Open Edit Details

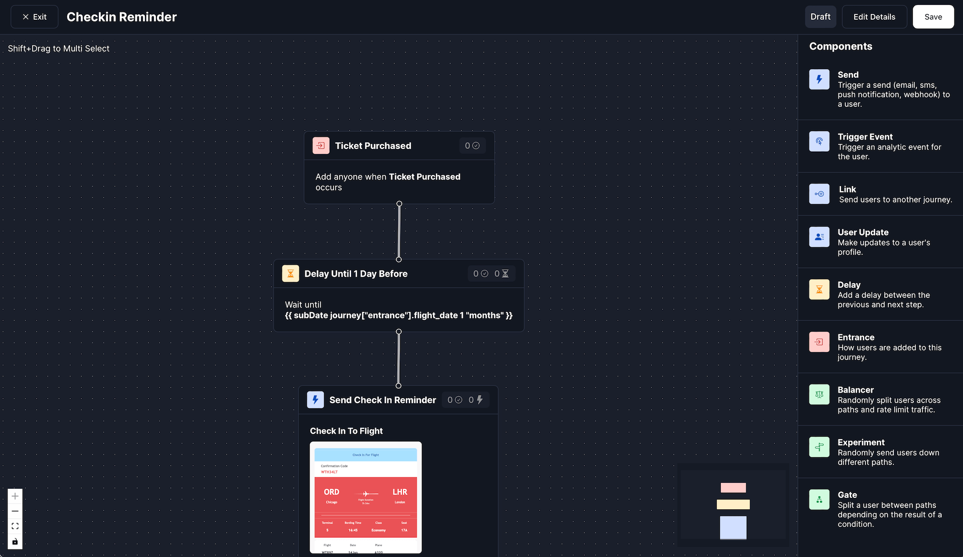[x=874, y=17]
